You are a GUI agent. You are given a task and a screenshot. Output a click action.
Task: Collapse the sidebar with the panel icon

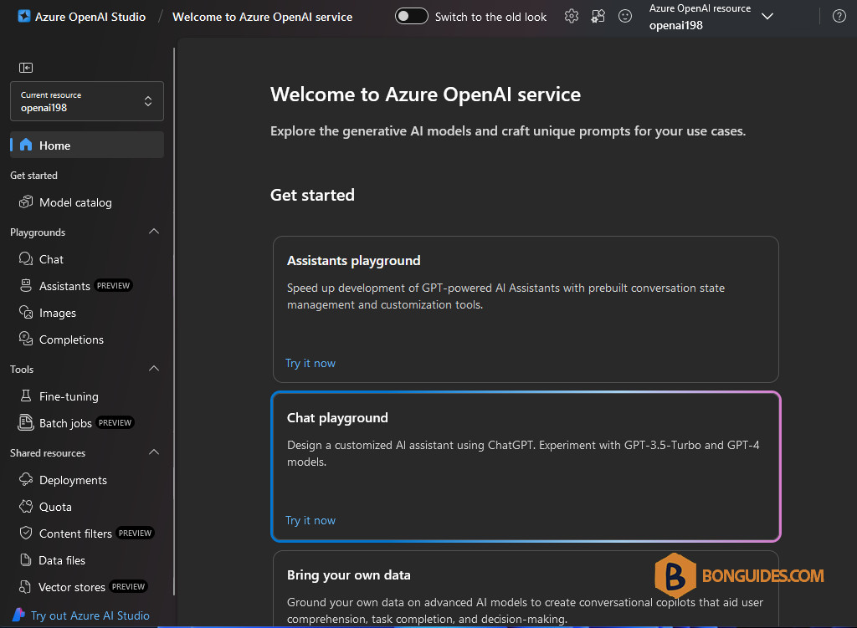click(x=26, y=67)
